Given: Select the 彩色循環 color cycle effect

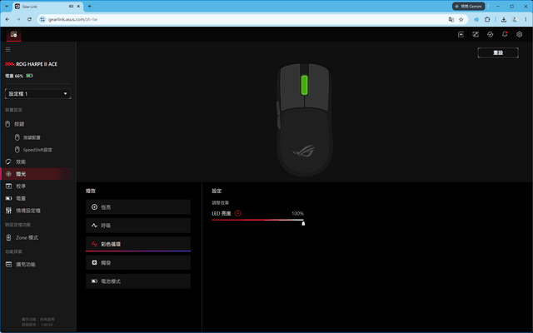Looking at the screenshot, I should (x=138, y=244).
